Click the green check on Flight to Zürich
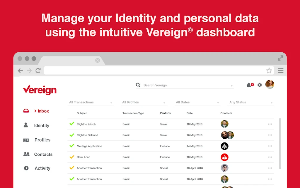 tap(72, 124)
